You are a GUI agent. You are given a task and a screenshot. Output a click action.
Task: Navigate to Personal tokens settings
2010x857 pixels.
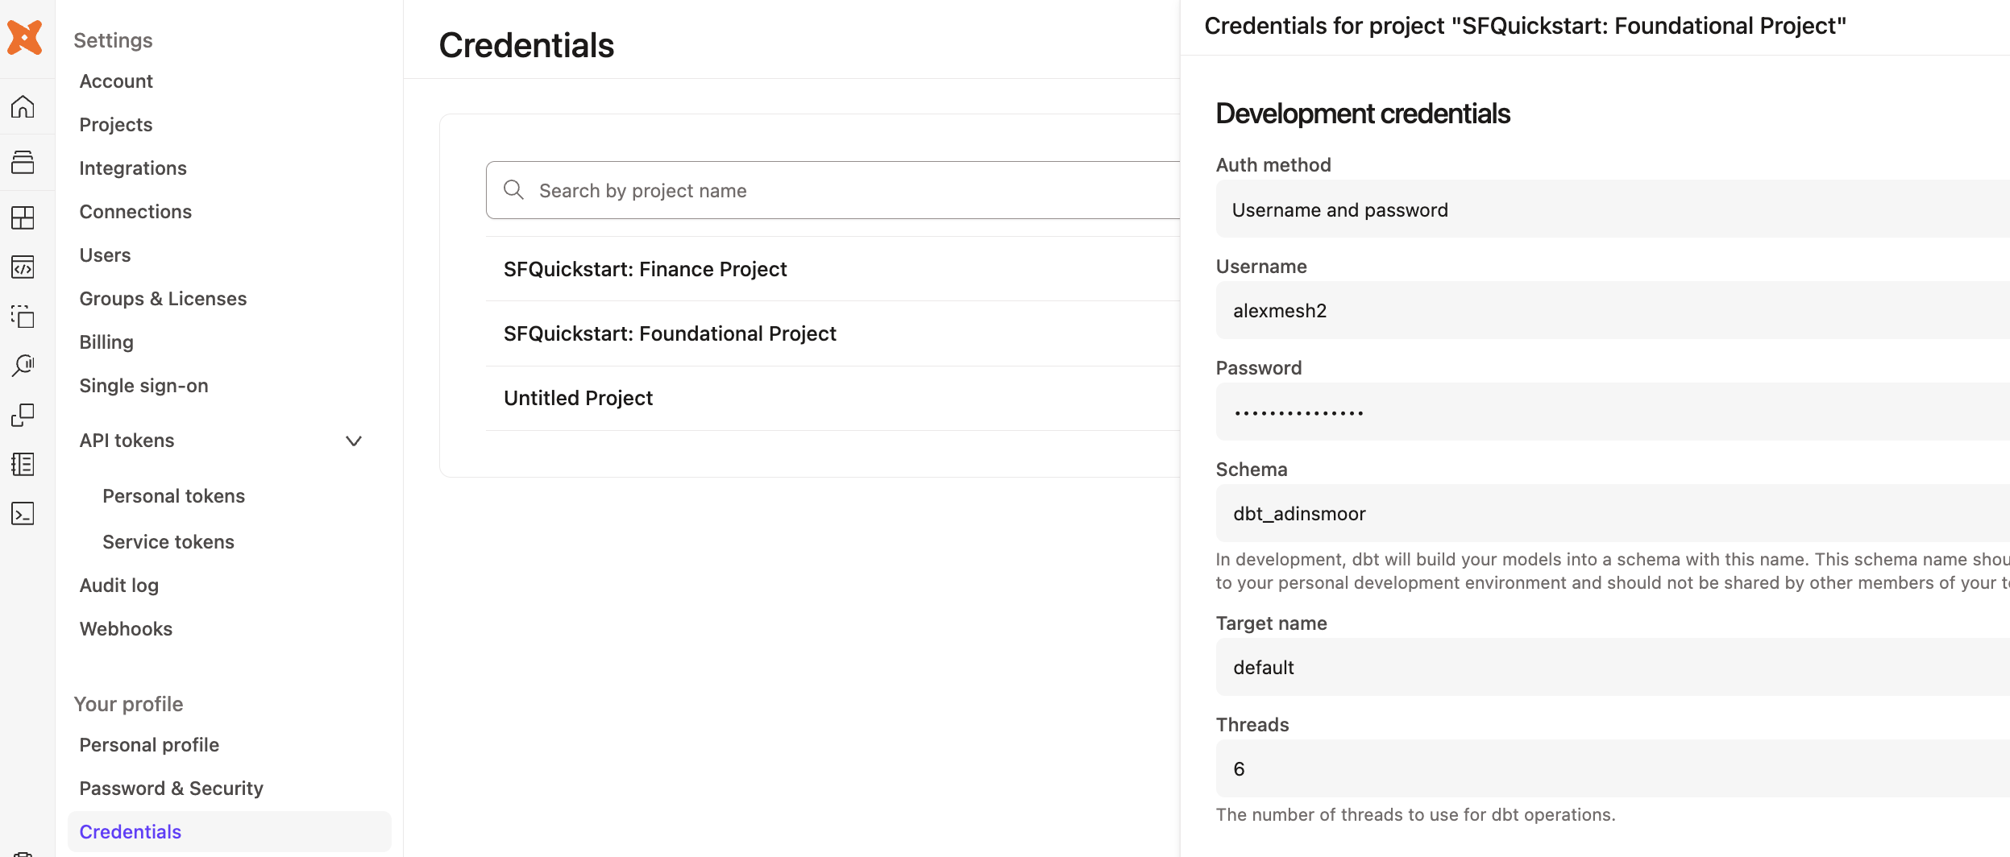(173, 496)
